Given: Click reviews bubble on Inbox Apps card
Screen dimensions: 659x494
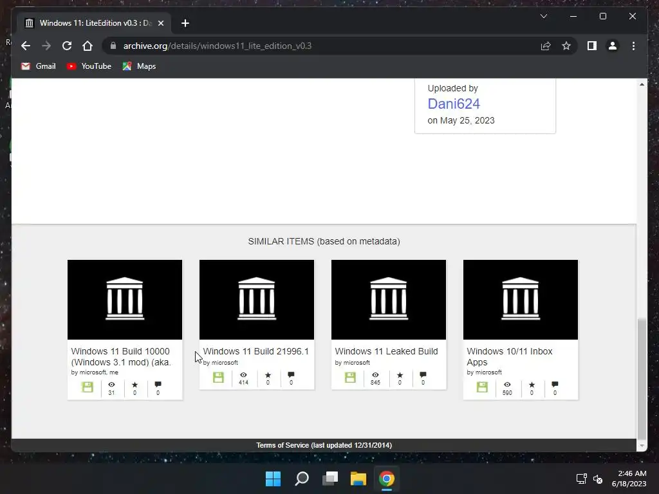Looking at the screenshot, I should (555, 385).
